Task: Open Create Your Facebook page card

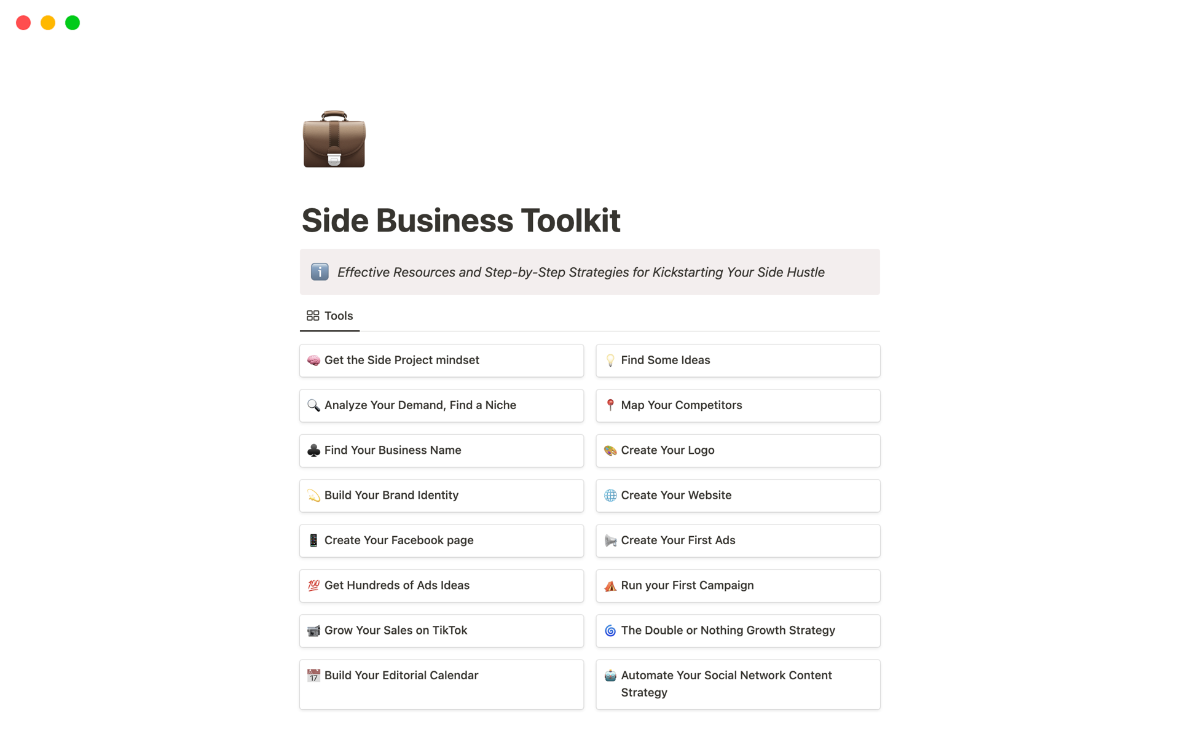Action: (x=441, y=540)
